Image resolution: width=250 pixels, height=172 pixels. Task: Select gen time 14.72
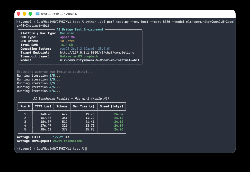(x=90, y=118)
